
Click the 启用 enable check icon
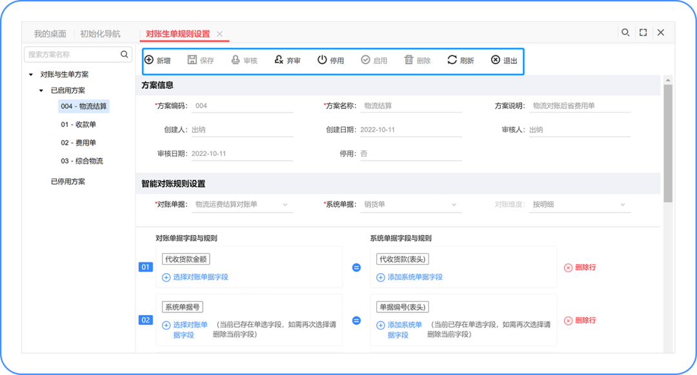point(365,60)
